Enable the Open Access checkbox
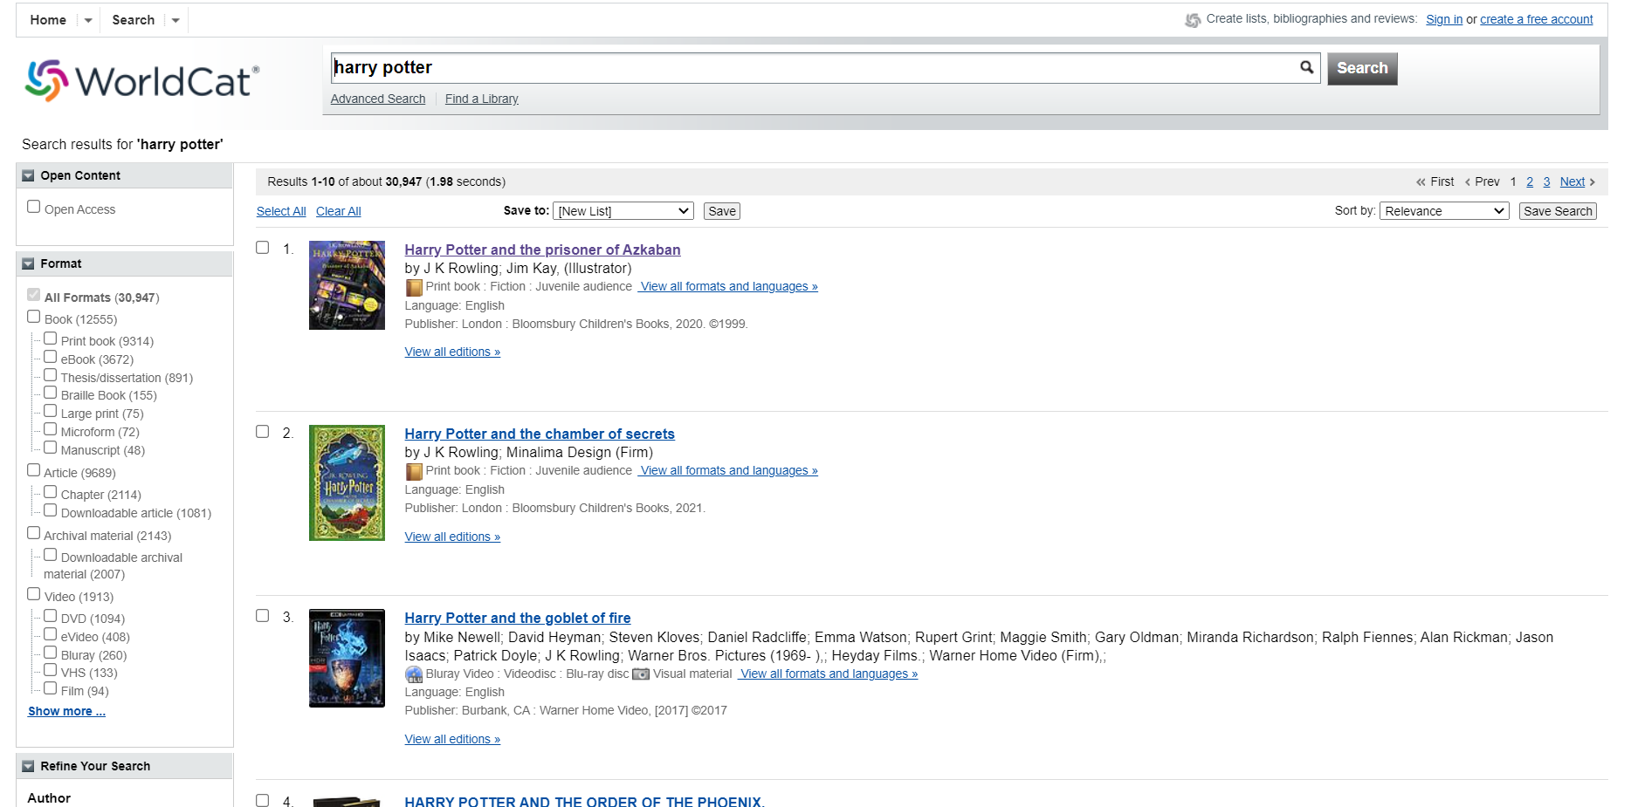The height and width of the screenshot is (807, 1631). pyautogui.click(x=34, y=207)
